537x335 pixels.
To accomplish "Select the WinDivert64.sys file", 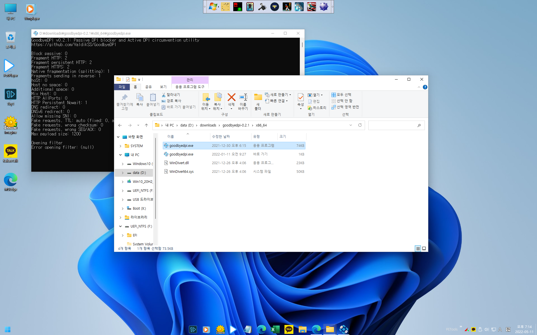I will click(234, 172).
